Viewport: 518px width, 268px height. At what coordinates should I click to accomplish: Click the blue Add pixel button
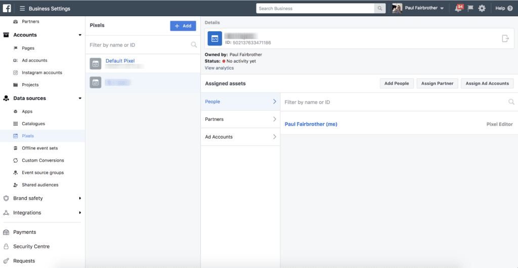183,26
